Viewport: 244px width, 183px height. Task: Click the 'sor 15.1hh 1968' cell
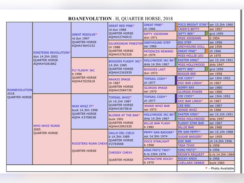(221, 132)
